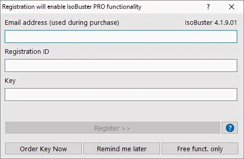The width and height of the screenshot is (244, 159).
Task: Postpone registration with Remind me later
Action: pyautogui.click(x=122, y=149)
